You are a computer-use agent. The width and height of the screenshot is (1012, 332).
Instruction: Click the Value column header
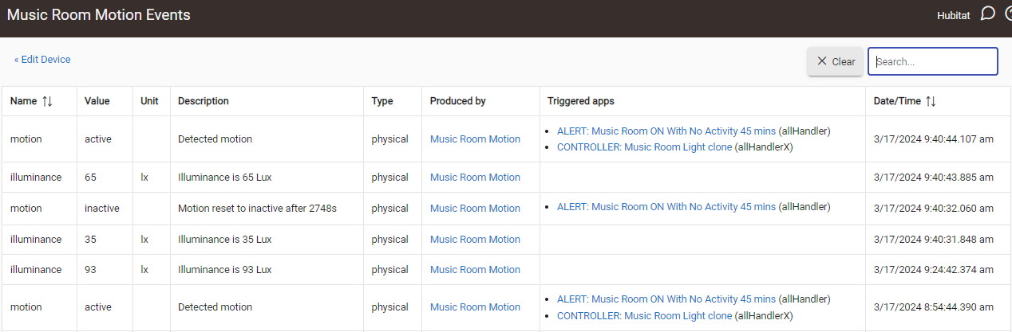97,101
